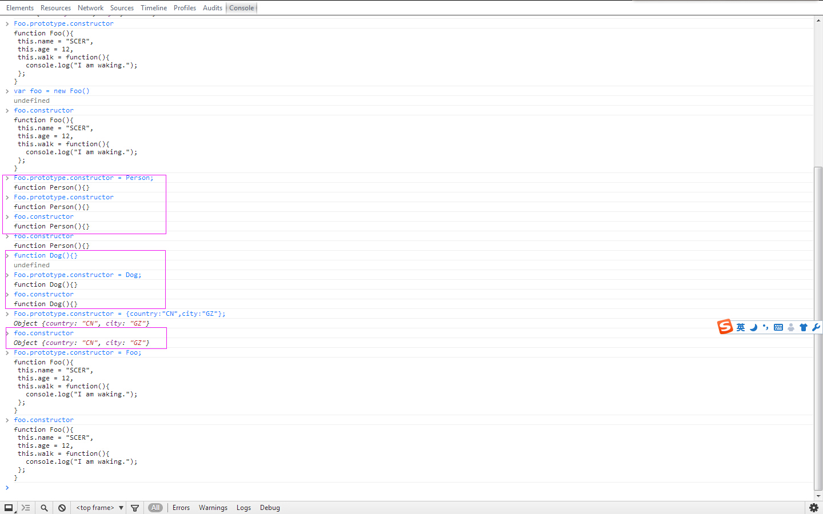The height and width of the screenshot is (514, 823).
Task: Switch to the Network tab
Action: (90, 8)
